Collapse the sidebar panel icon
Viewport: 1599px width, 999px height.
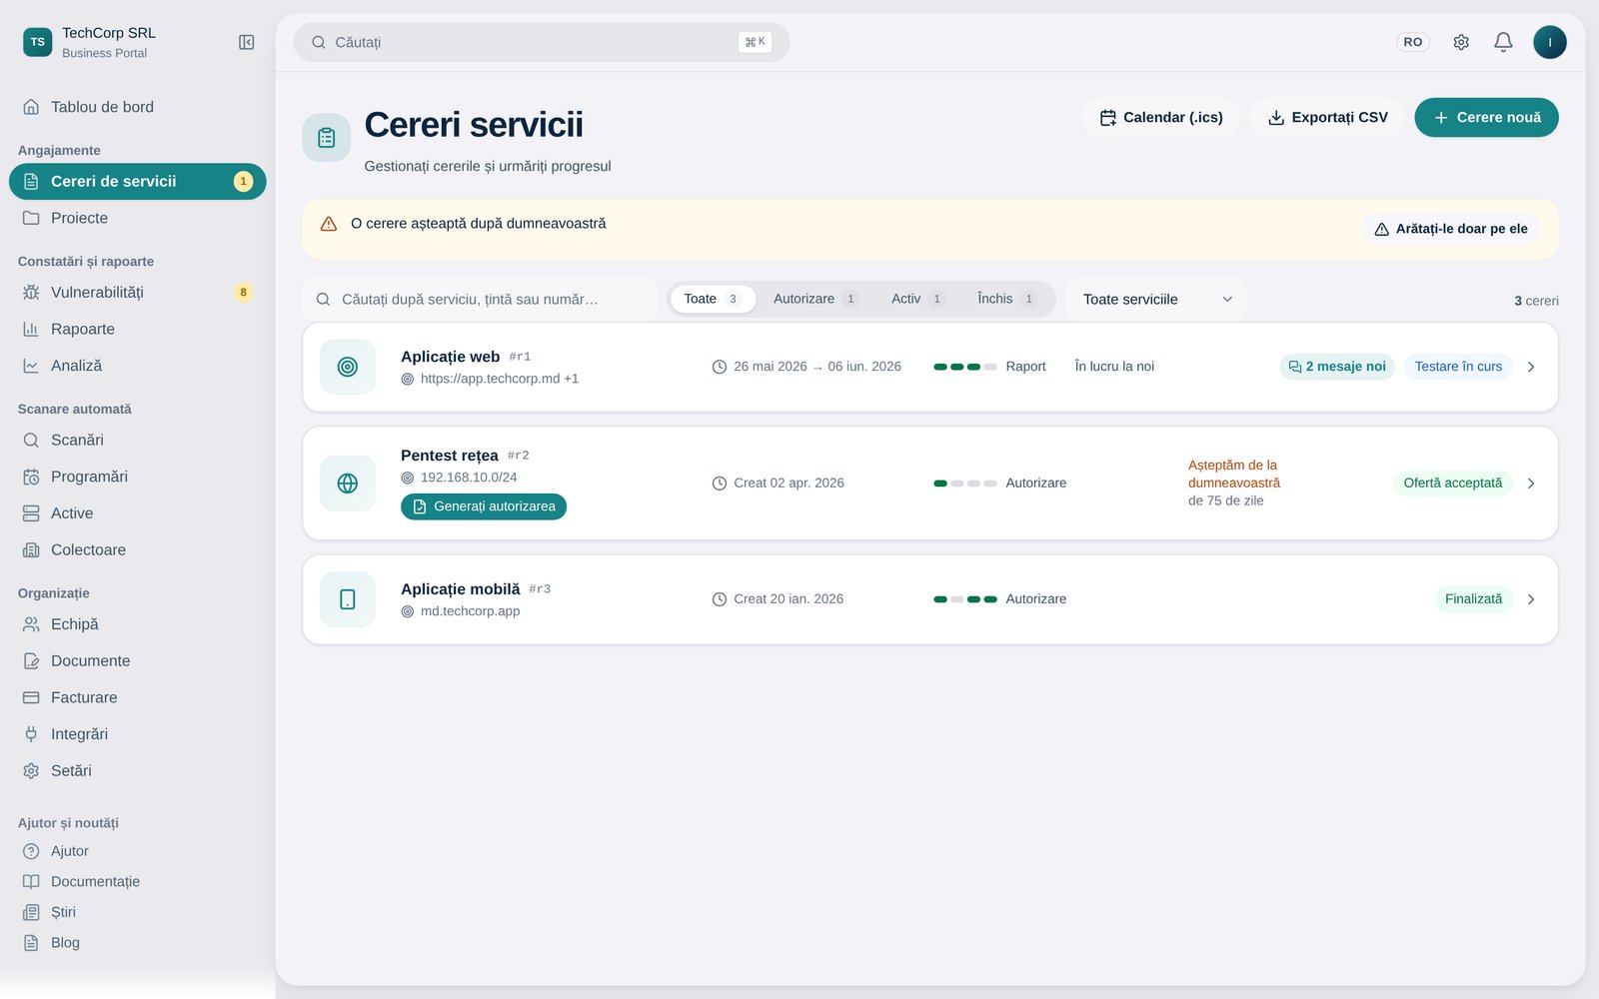click(247, 42)
